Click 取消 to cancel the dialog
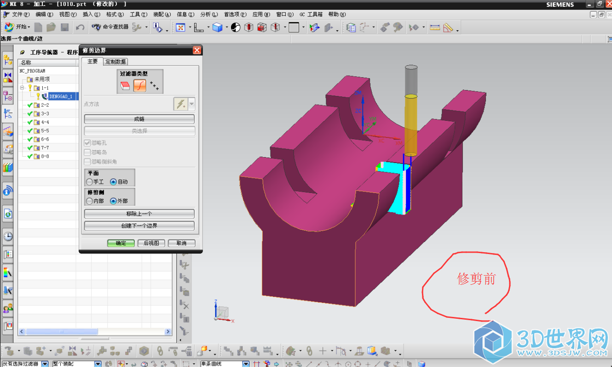This screenshot has width=612, height=367. 181,243
